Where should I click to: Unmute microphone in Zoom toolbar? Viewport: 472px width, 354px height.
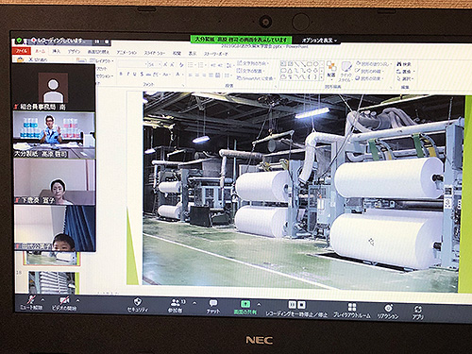click(x=31, y=300)
